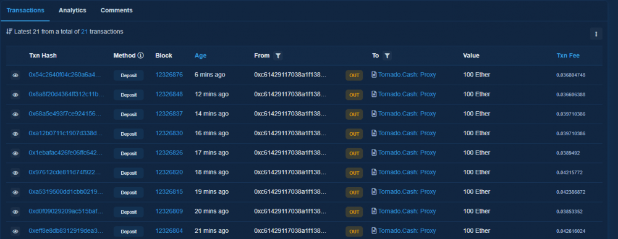Preview transaction 0x97612cde811d74f922 with eye icon
This screenshot has width=618, height=239.
(x=15, y=173)
